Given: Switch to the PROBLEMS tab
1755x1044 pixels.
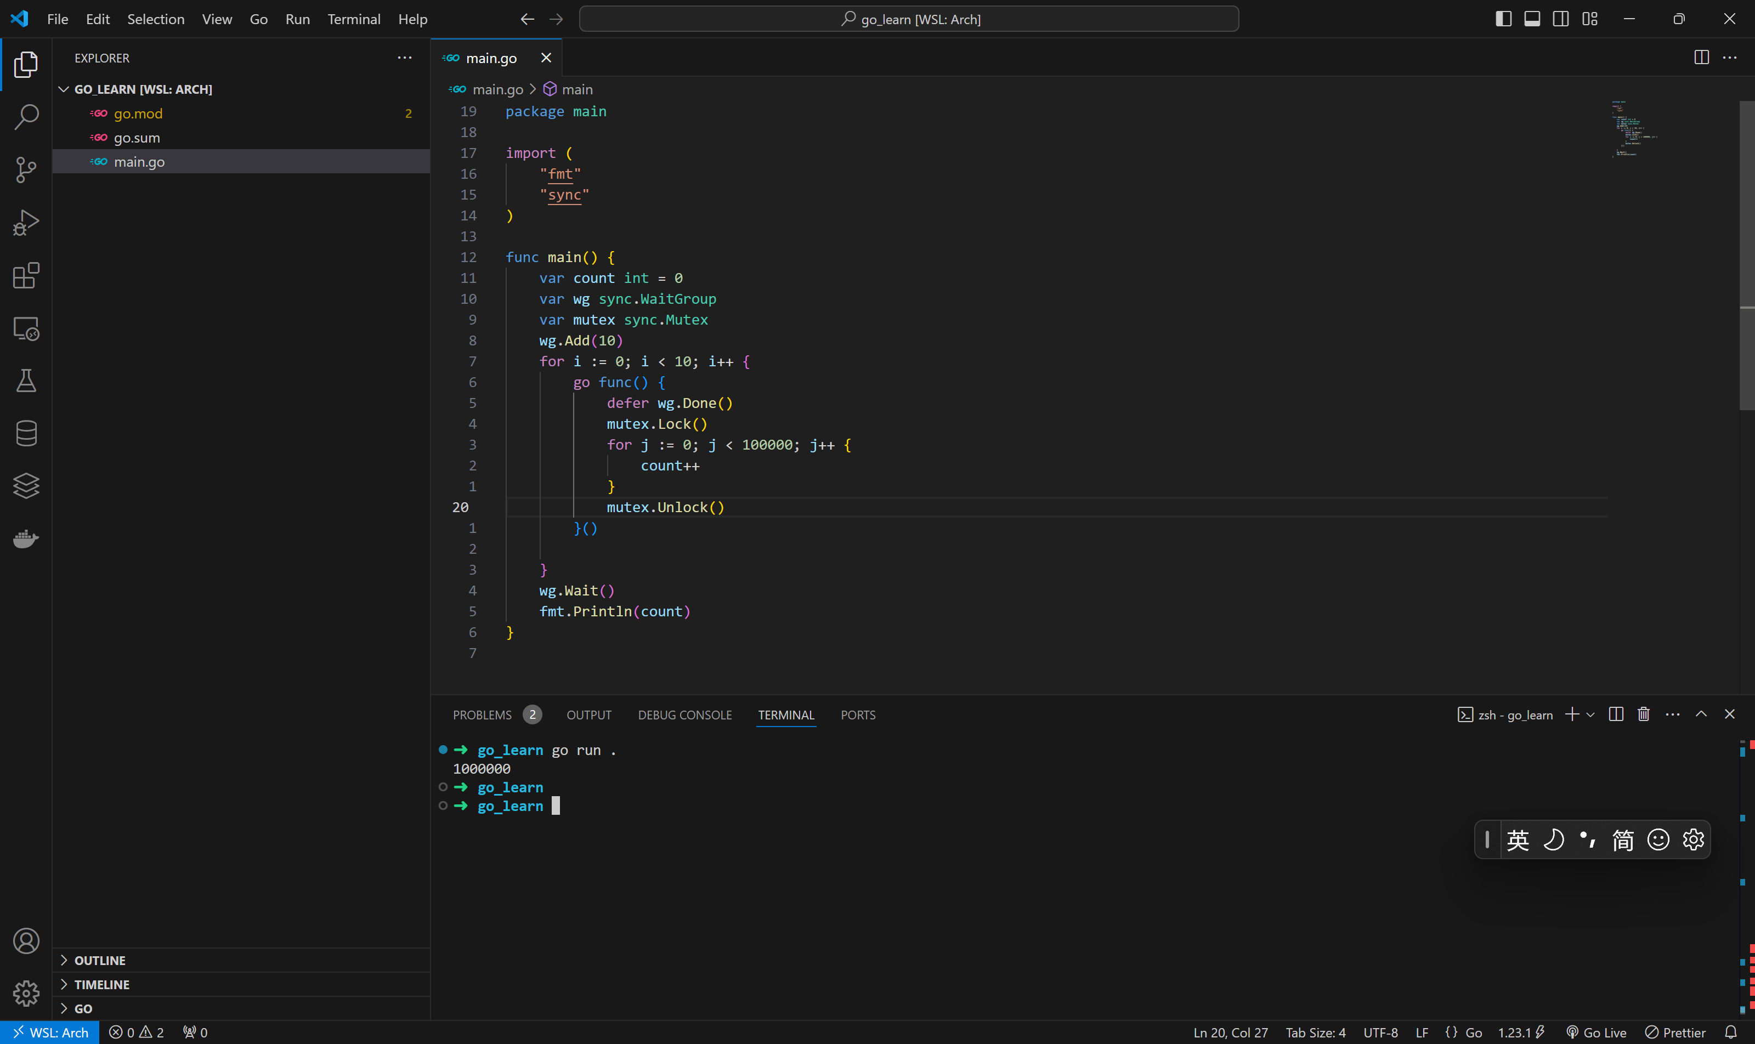Looking at the screenshot, I should click(x=482, y=715).
